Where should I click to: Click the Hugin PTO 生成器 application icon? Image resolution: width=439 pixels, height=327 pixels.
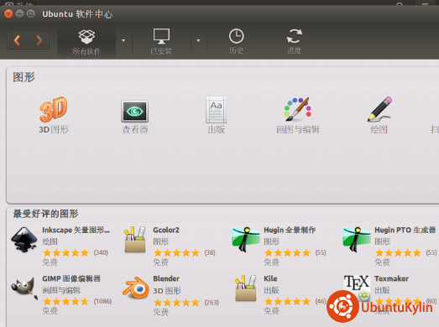pyautogui.click(x=357, y=240)
